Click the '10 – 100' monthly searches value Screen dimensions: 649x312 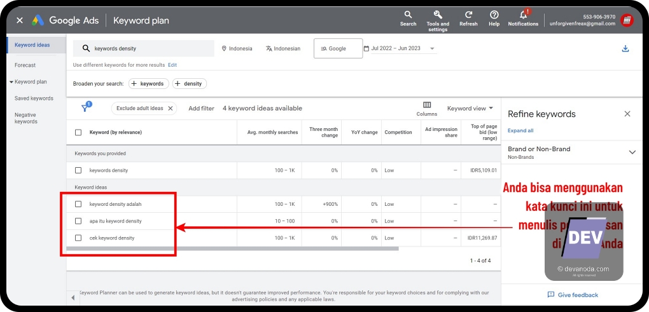(285, 221)
